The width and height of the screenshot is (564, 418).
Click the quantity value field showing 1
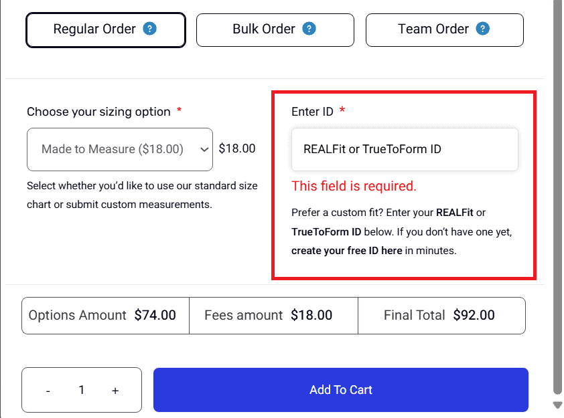tap(82, 390)
